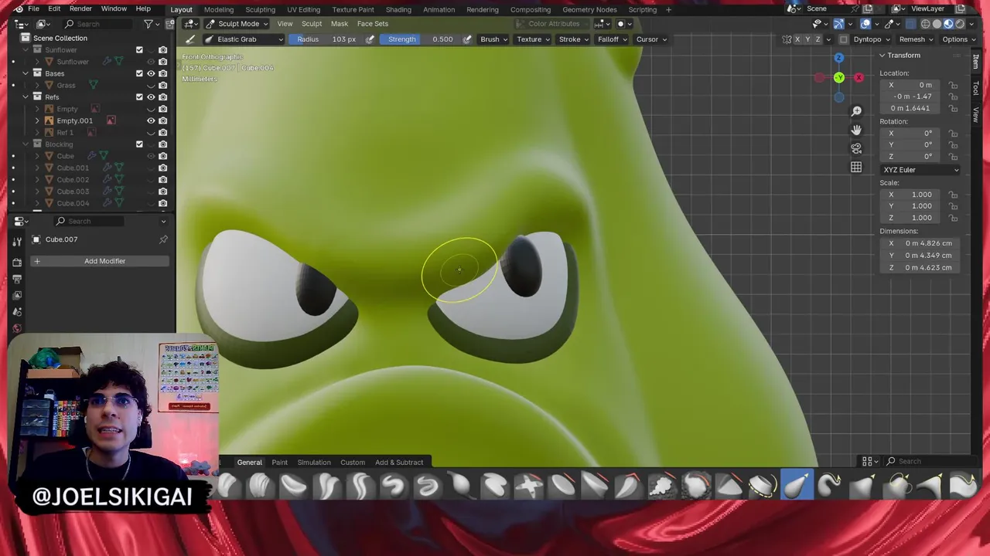
Task: Hide Empty.001 using its eye icon
Action: (151, 120)
